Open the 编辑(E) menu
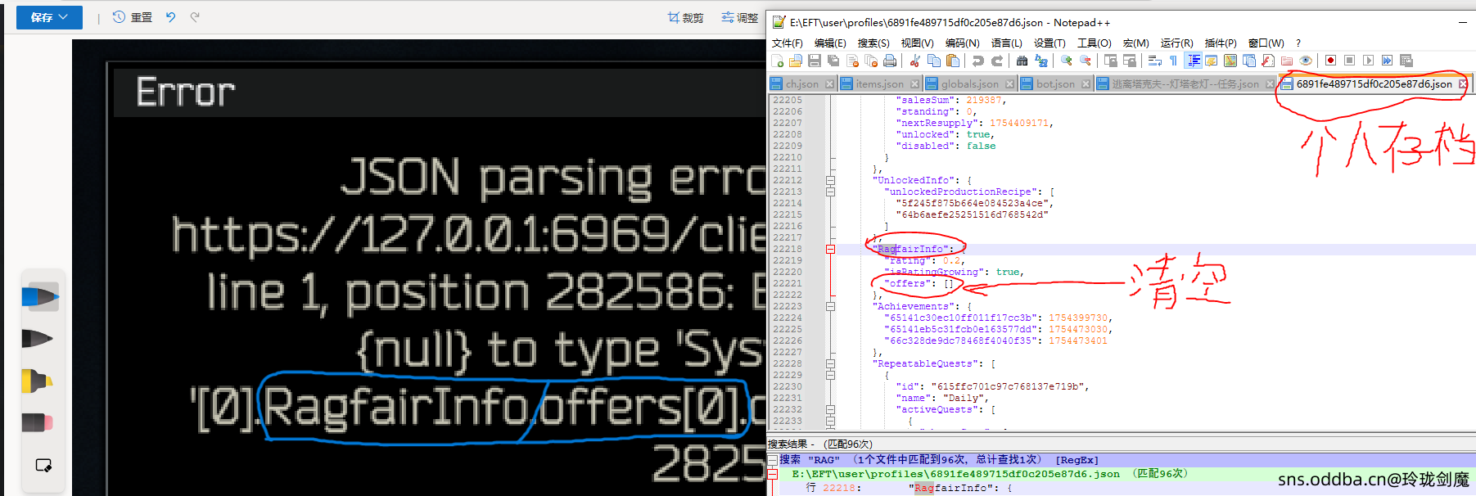Viewport: 1476px width, 496px height. [830, 43]
